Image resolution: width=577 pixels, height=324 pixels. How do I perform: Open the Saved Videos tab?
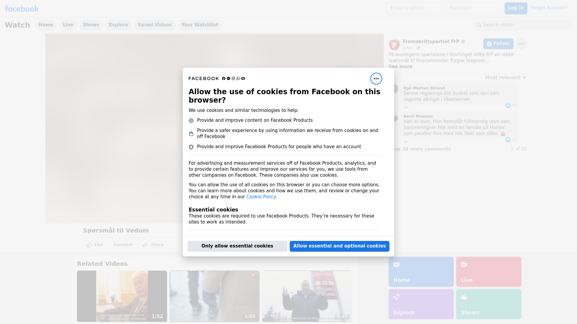155,25
